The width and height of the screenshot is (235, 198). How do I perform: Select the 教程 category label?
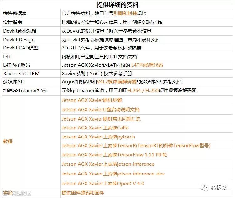8,141
